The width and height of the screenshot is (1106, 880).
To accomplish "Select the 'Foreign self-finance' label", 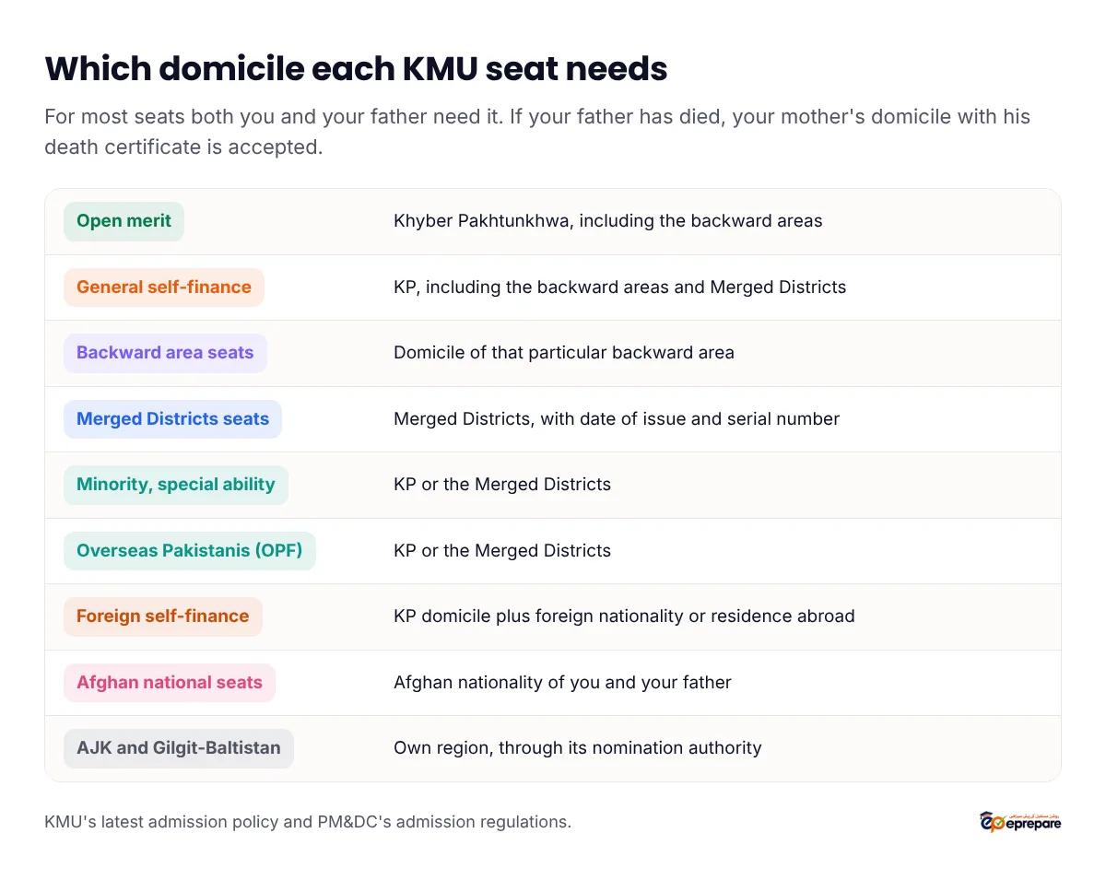I will click(163, 616).
